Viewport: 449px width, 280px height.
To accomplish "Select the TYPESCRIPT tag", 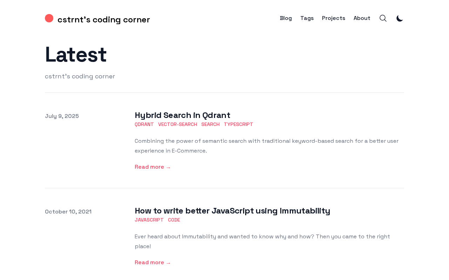I will point(239,124).
